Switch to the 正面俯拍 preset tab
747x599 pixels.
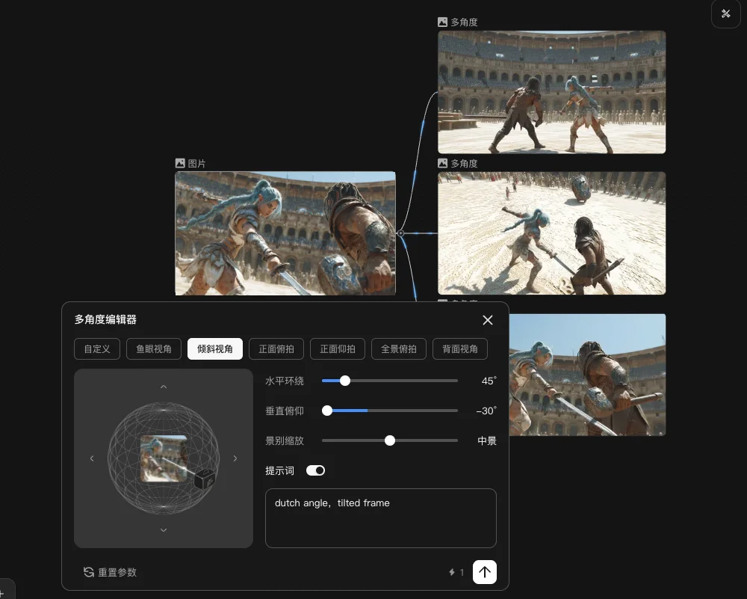[x=276, y=348]
